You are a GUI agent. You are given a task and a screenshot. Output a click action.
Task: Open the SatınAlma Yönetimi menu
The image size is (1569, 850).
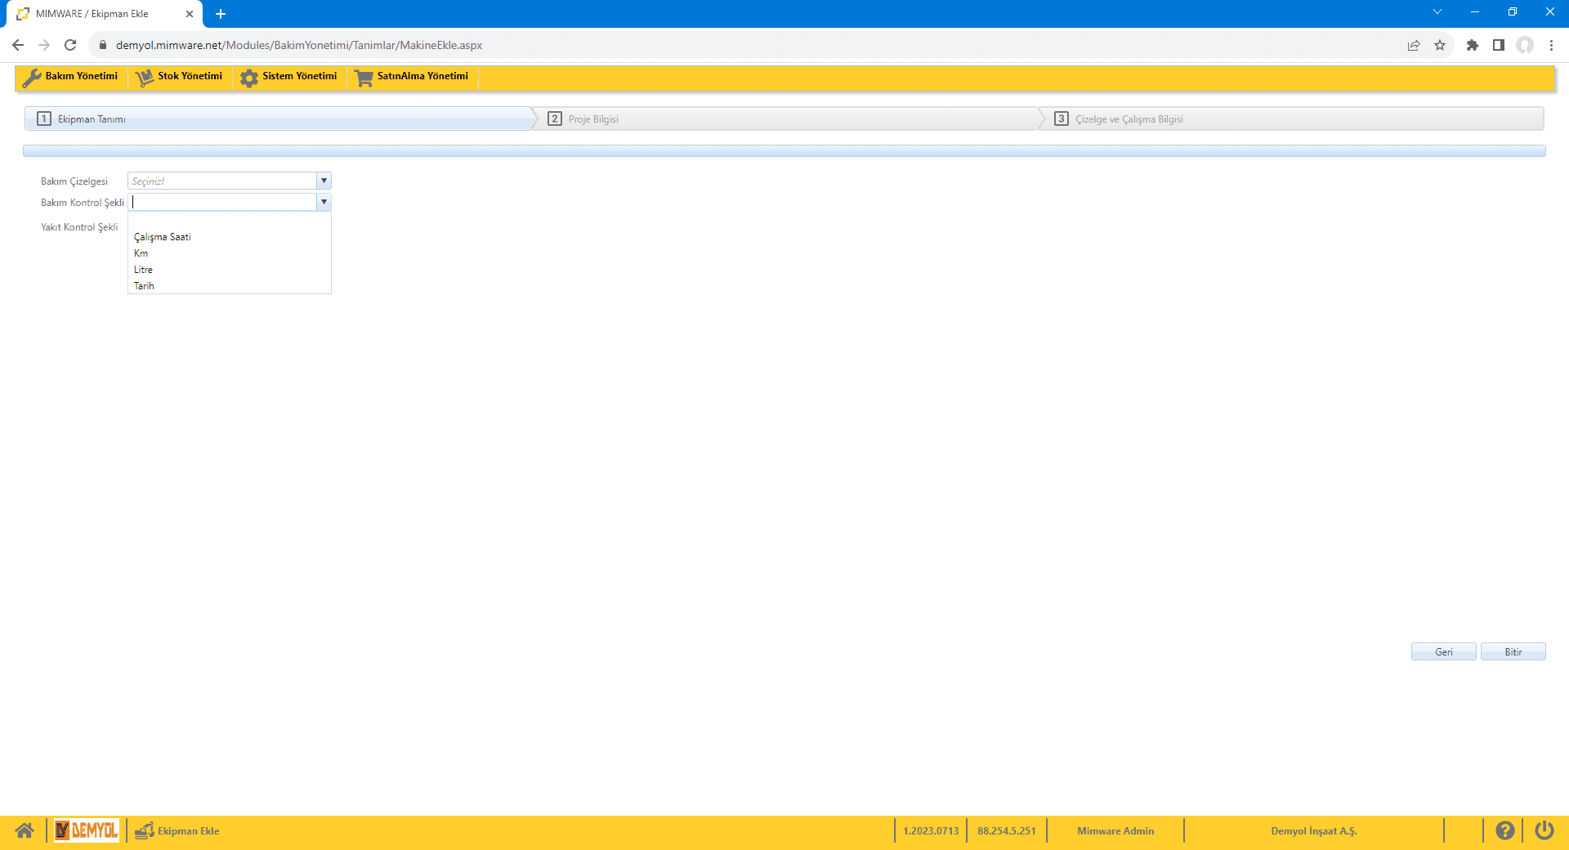pyautogui.click(x=412, y=77)
